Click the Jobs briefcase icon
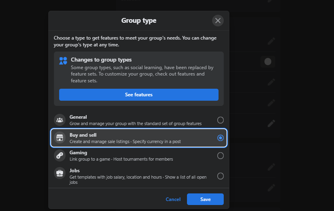Viewport: 334px width, 211px height. [x=60, y=173]
